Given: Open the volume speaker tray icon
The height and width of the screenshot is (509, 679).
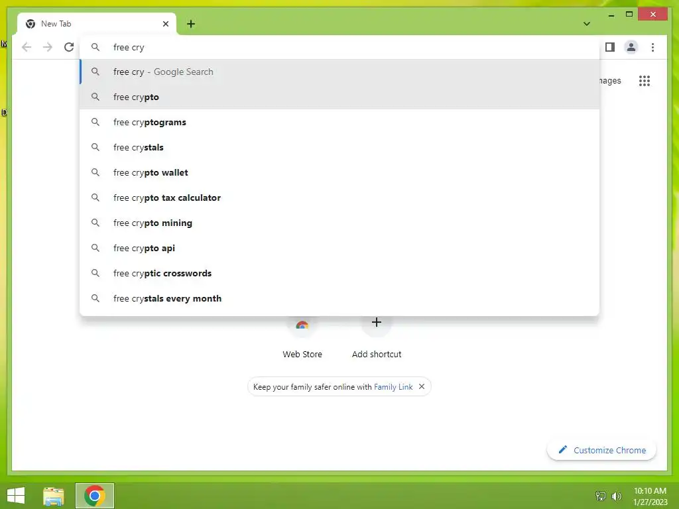Looking at the screenshot, I should 616,496.
